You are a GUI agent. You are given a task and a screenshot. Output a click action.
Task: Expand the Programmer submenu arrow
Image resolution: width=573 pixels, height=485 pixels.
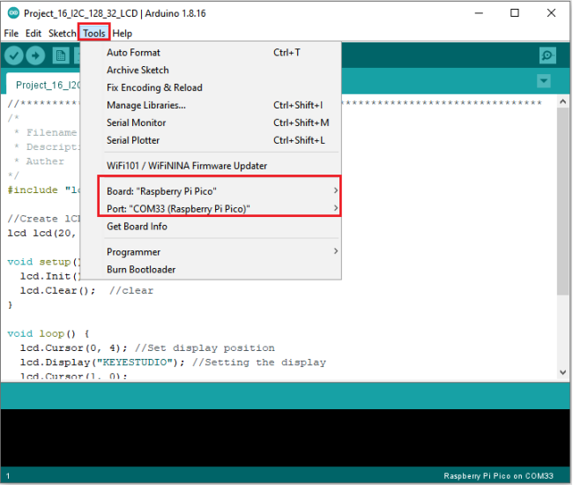[336, 251]
